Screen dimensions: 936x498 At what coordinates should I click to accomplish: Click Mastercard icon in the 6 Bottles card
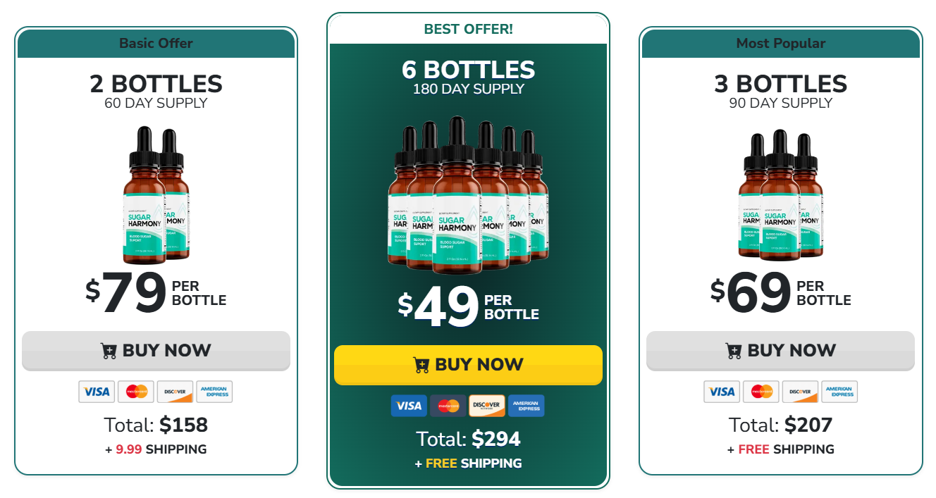448,406
